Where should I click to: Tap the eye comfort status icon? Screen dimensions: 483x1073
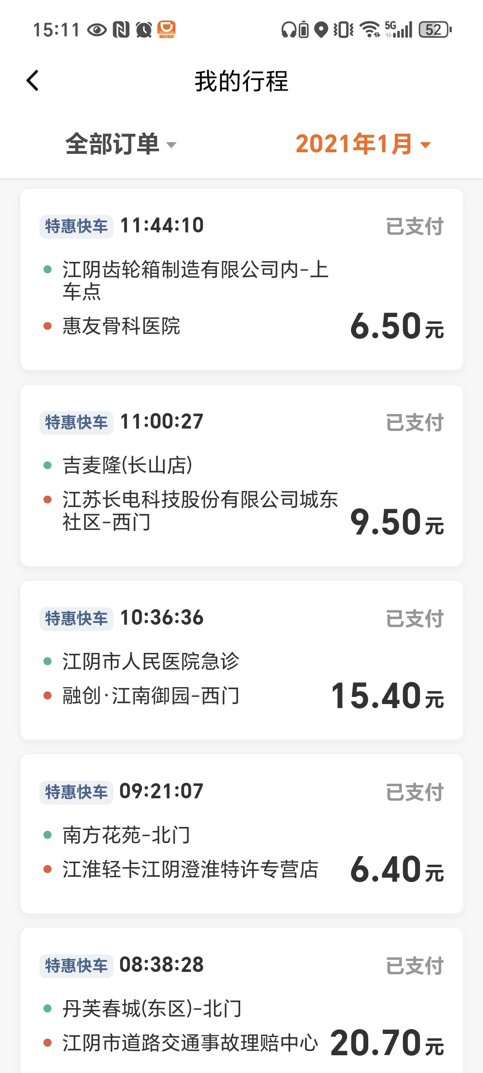pyautogui.click(x=97, y=29)
